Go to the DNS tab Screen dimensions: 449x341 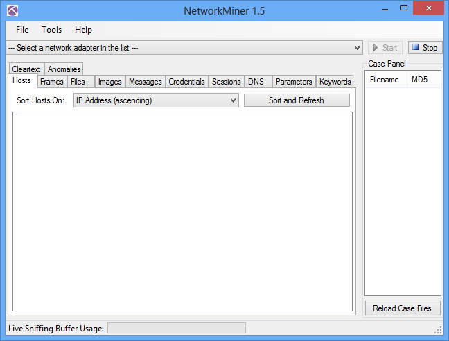(256, 82)
